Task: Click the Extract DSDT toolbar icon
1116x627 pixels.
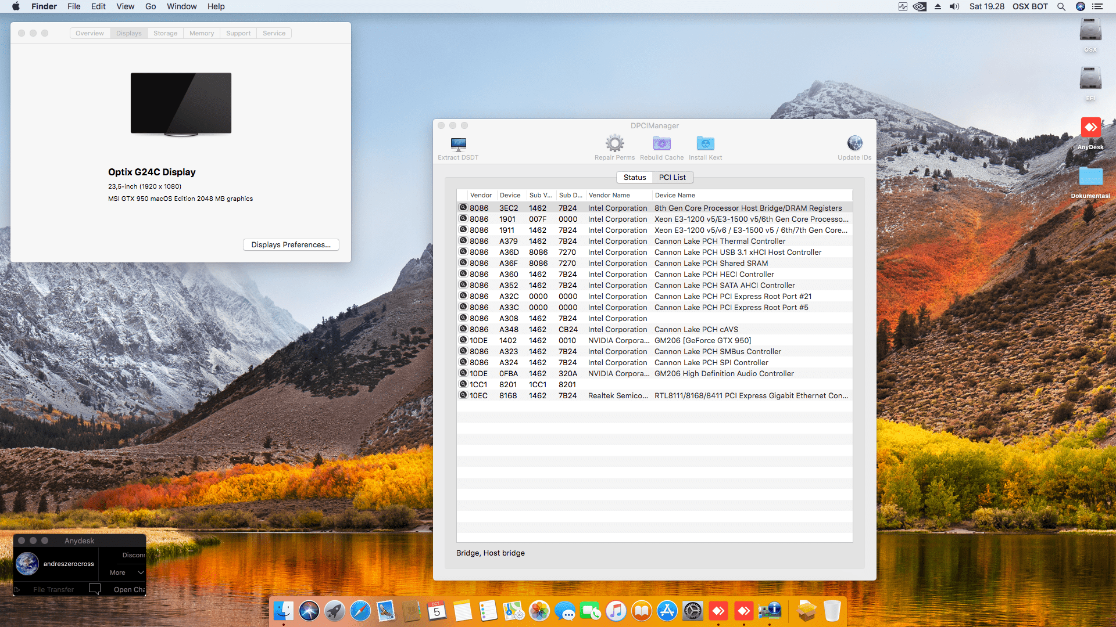Action: pos(458,144)
